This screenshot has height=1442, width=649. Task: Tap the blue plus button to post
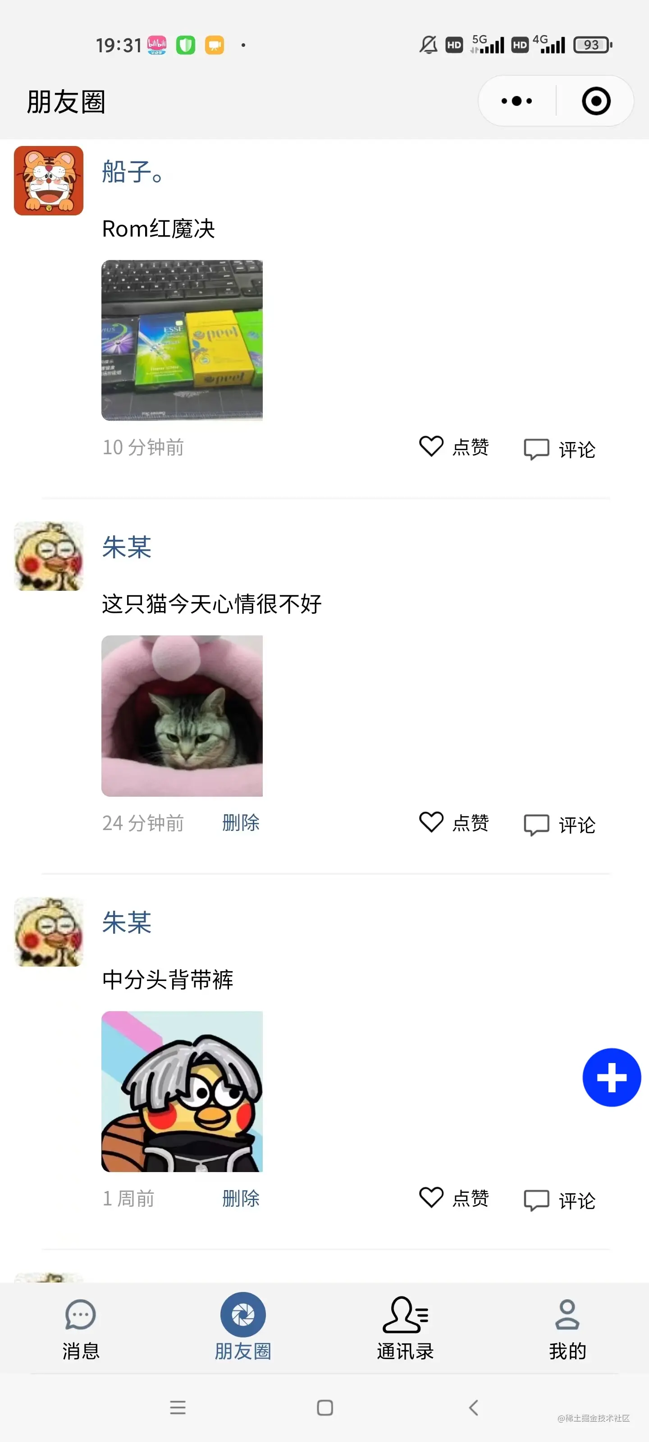pyautogui.click(x=612, y=1077)
